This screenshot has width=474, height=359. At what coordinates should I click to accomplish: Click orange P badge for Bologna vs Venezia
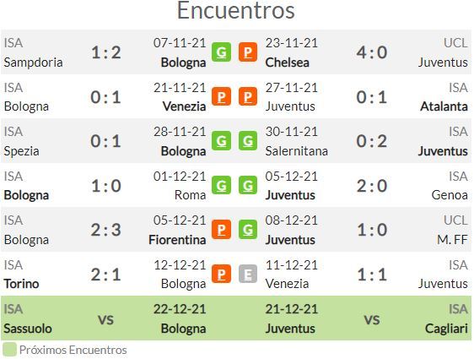tap(221, 96)
